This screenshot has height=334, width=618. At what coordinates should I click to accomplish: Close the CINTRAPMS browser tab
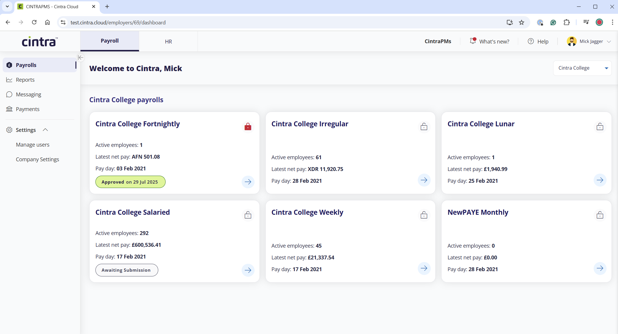tap(94, 6)
